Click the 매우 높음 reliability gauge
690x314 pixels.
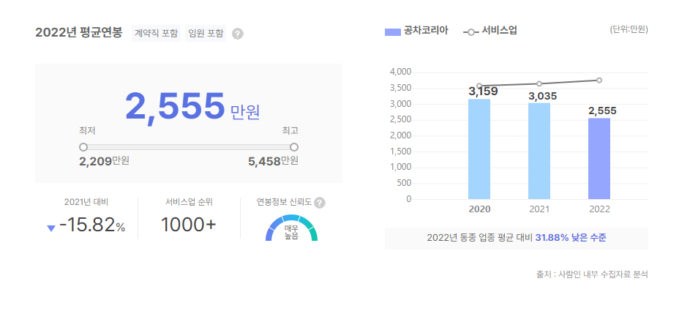click(x=291, y=228)
